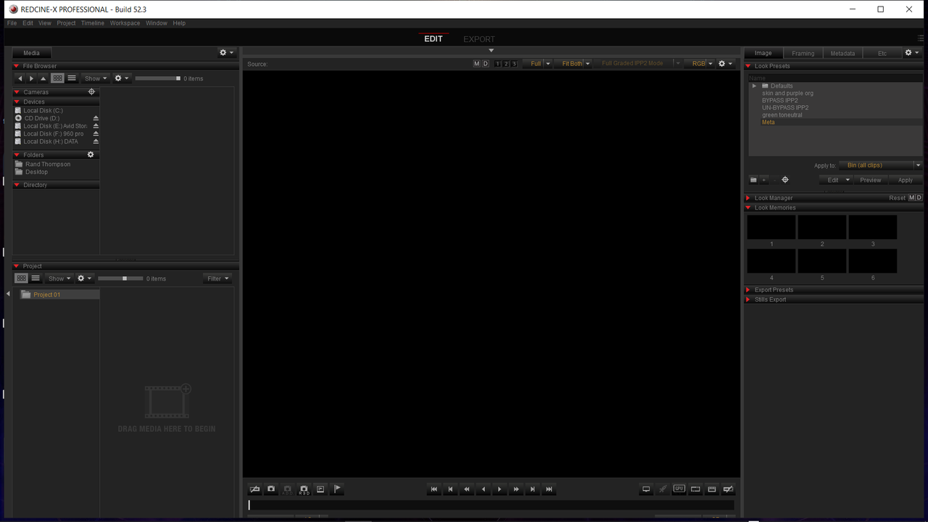Play the clip forward

[500, 489]
